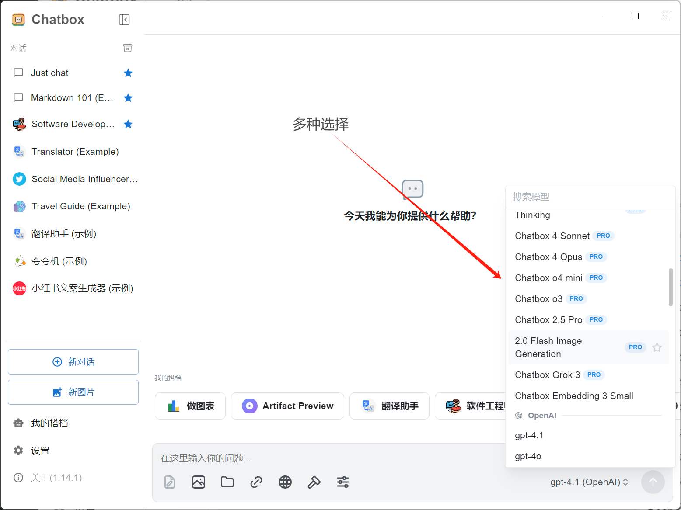
Task: Click the Social Media Influencer Twitter icon
Action: [x=19, y=179]
